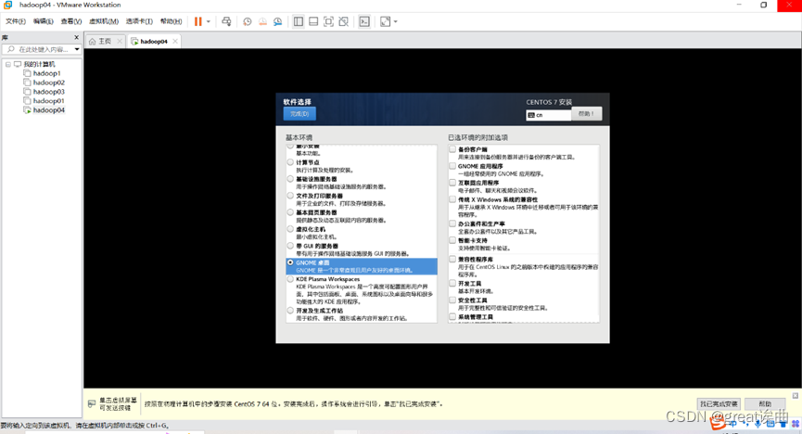Select the 基础设施服务器 radio button
The height and width of the screenshot is (434, 802).
tap(290, 179)
